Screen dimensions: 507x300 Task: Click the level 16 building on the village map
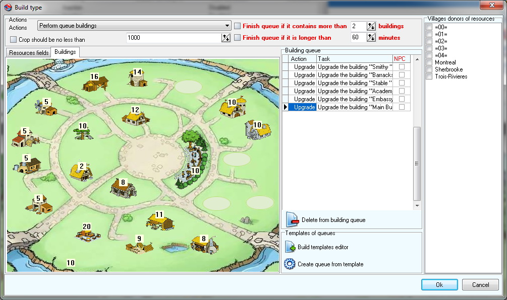95,83
